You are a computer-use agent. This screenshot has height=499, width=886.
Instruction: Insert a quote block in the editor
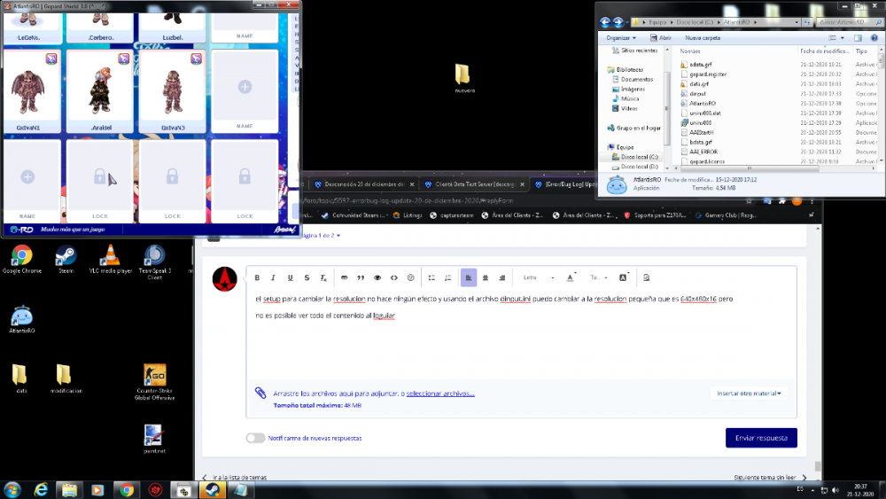tap(361, 277)
